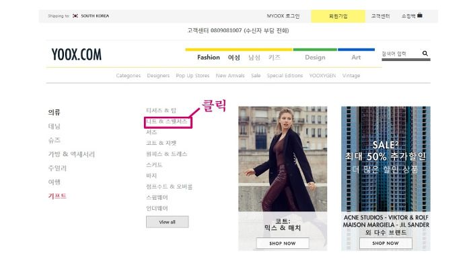This screenshot has width=471, height=267.
Task: Open 바지 subcategory
Action: 151,176
